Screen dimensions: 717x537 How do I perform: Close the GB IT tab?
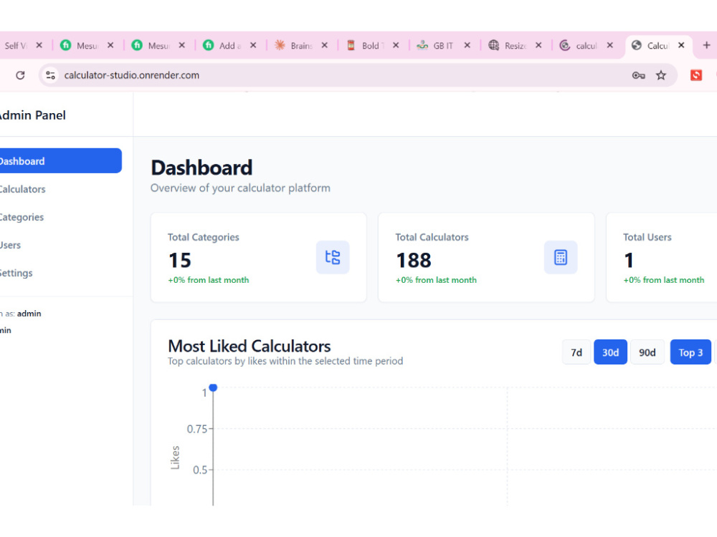point(467,45)
